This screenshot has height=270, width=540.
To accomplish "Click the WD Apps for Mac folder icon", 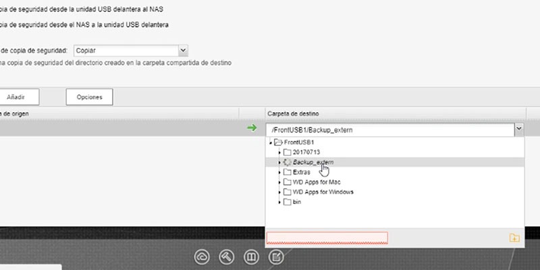I will (x=288, y=182).
